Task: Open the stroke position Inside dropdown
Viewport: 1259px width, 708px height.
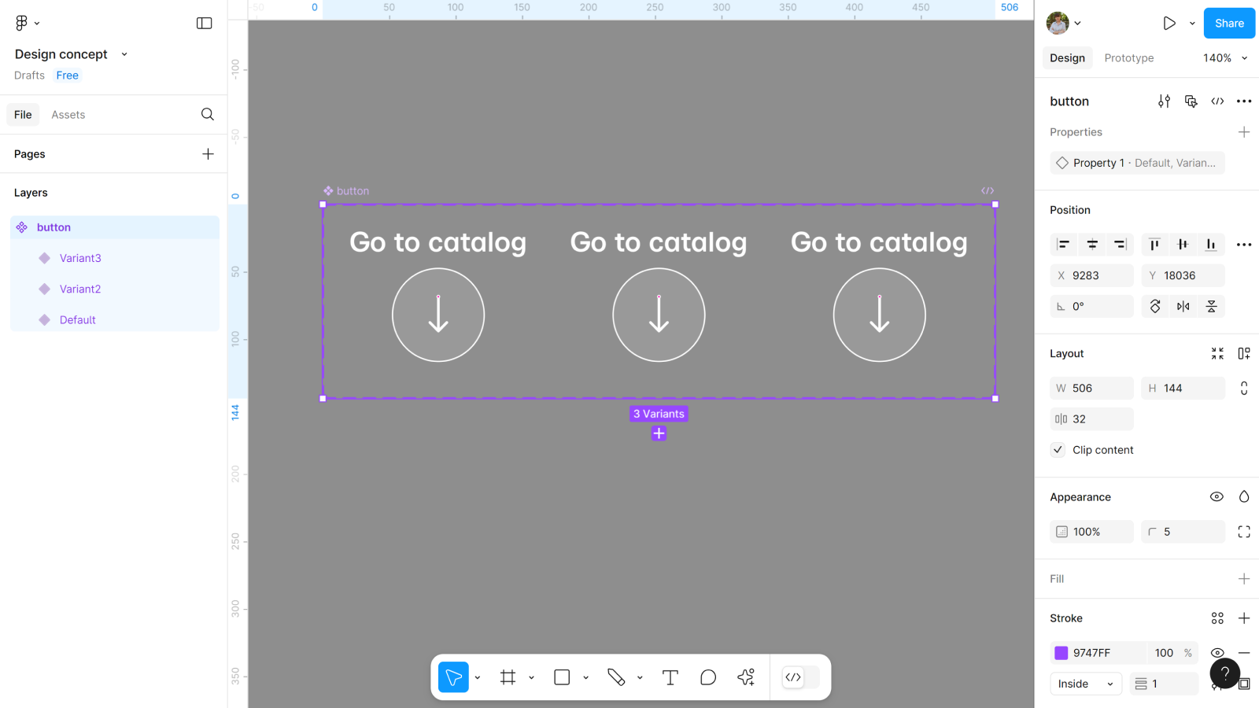Action: coord(1085,684)
